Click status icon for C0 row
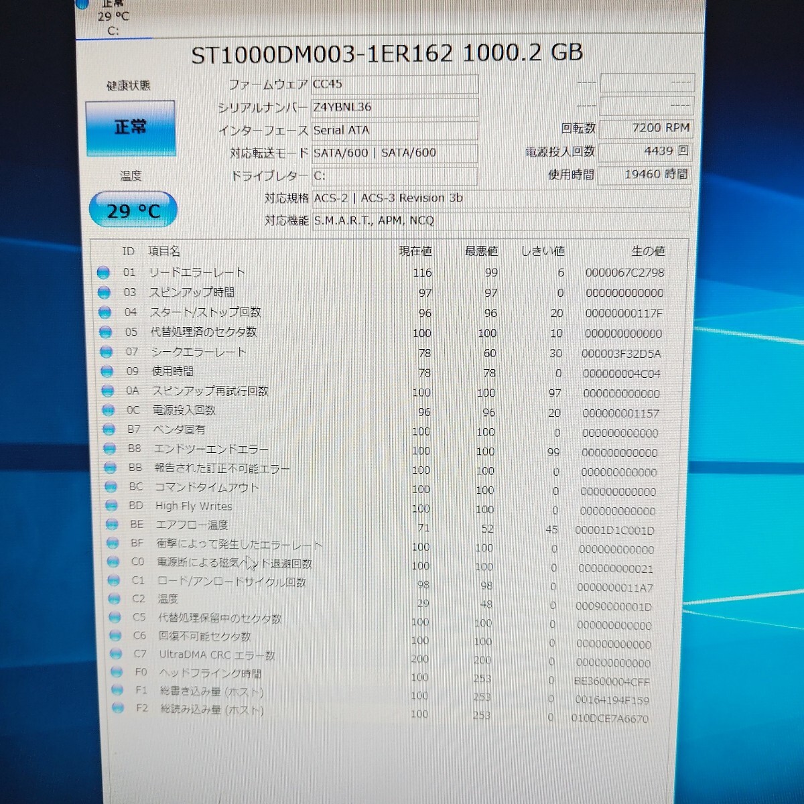 click(x=113, y=562)
